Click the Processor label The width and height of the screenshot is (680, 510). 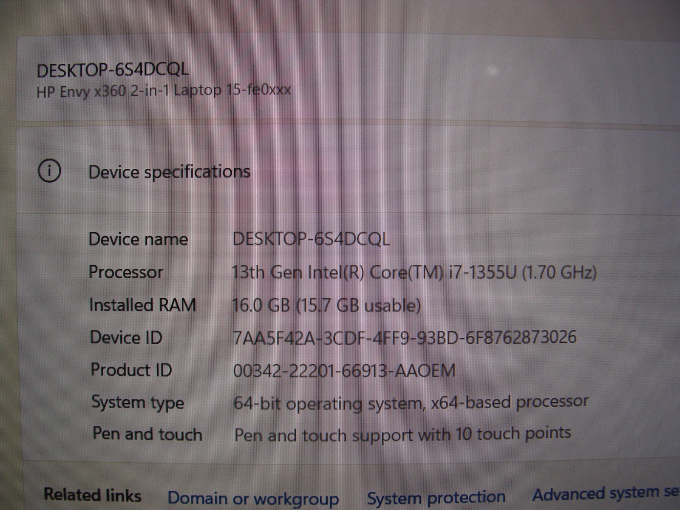click(126, 272)
